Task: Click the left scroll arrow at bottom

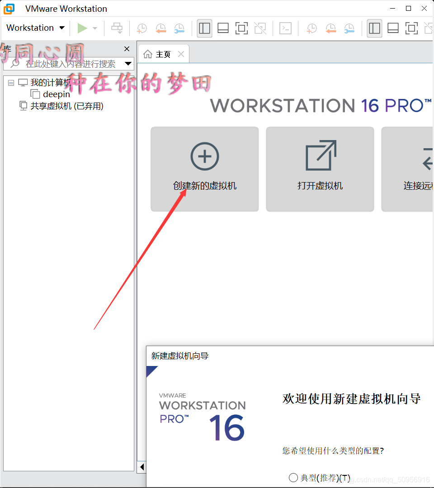Action: pyautogui.click(x=142, y=467)
